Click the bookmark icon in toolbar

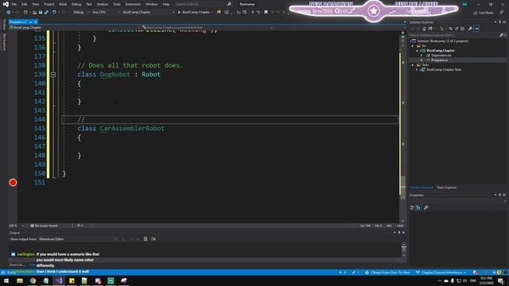pyautogui.click(x=266, y=13)
